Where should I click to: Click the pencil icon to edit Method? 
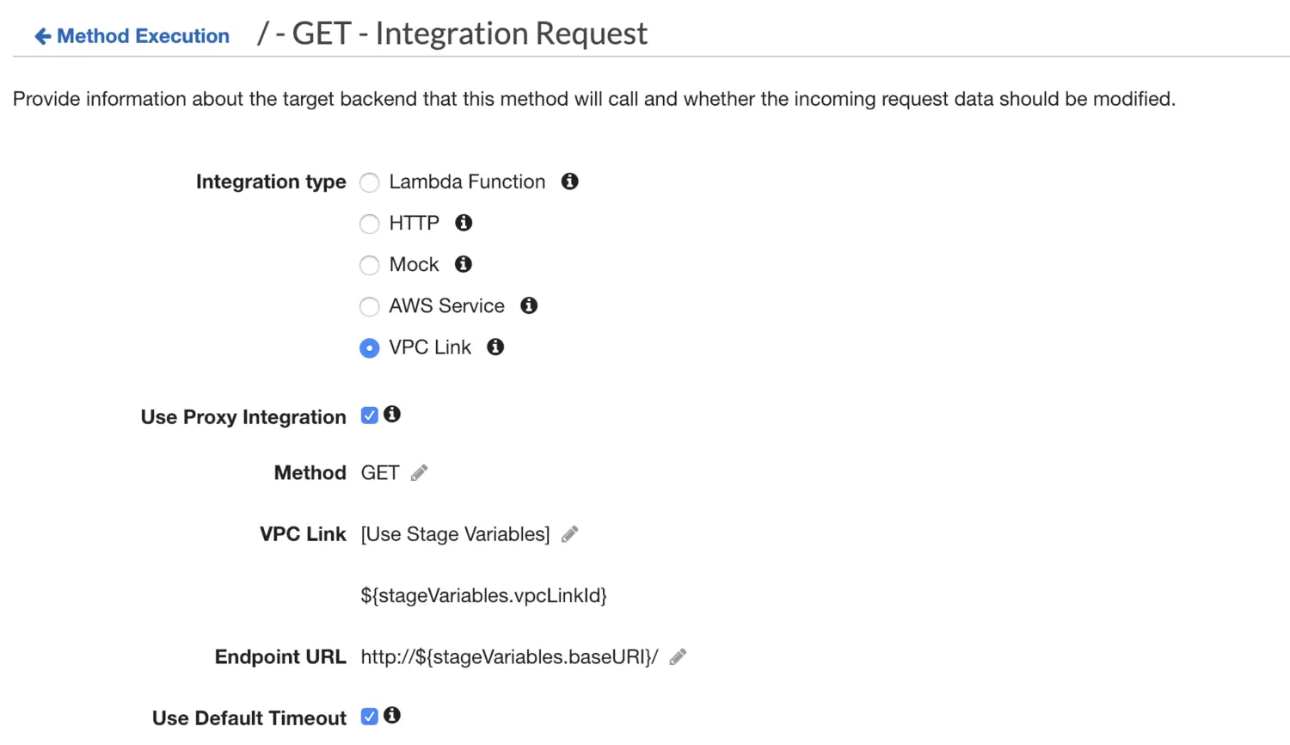[x=419, y=472]
